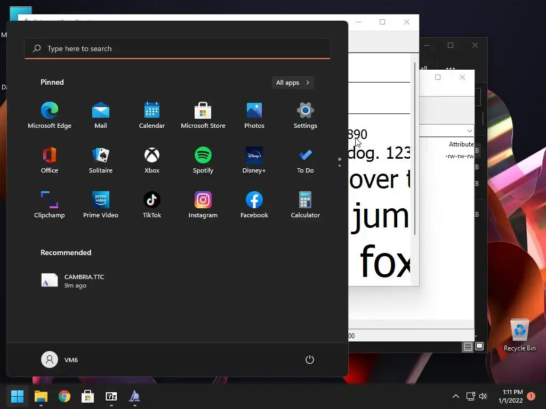Show all apps list
Viewport: 546px width, 409px height.
click(293, 83)
